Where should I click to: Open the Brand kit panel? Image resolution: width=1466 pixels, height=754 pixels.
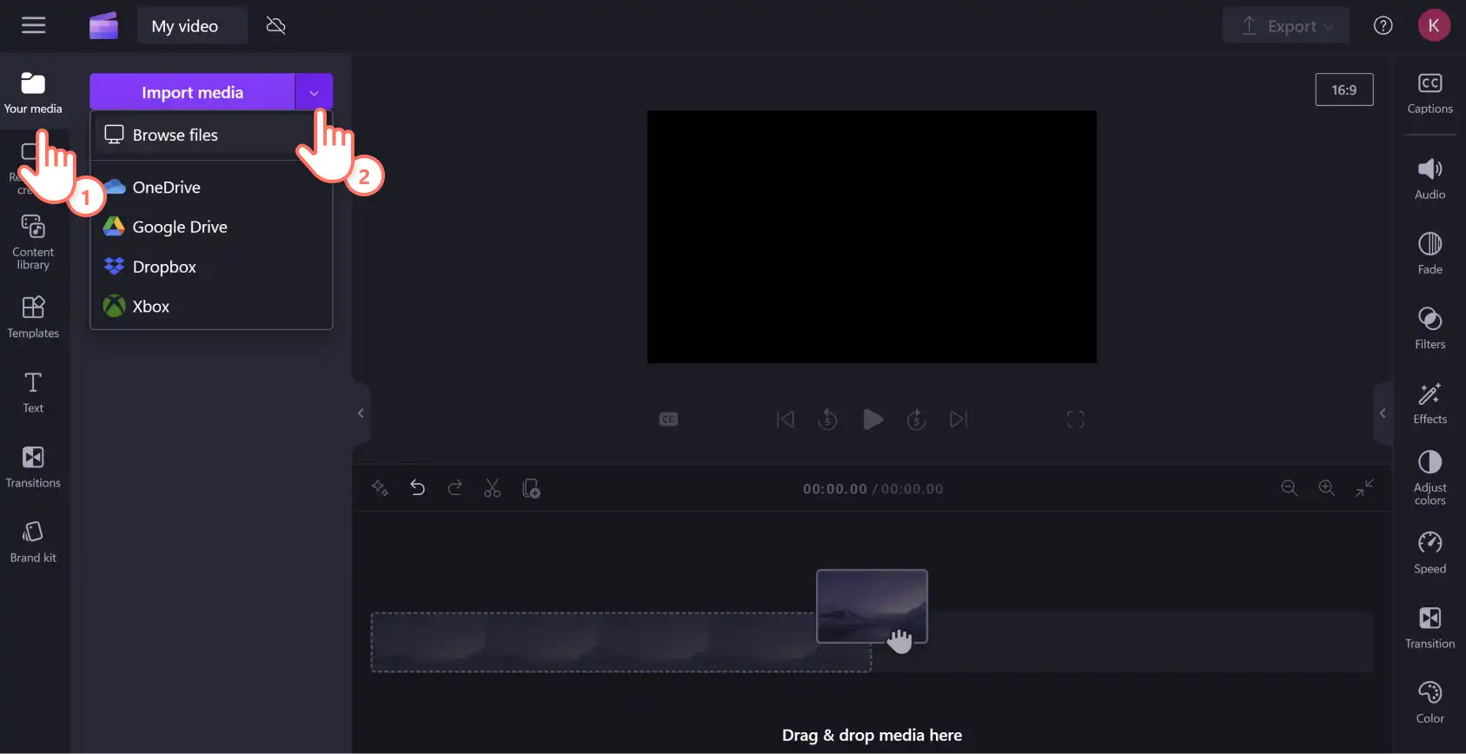(x=33, y=542)
